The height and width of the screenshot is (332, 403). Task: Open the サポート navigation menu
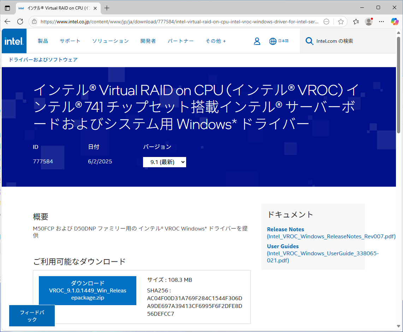pos(70,41)
